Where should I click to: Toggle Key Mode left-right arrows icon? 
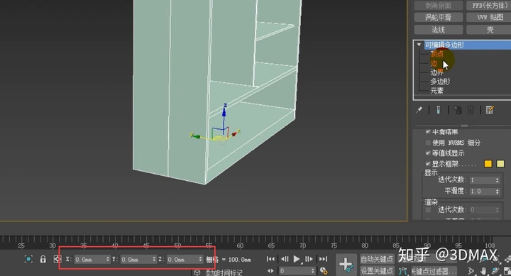270,271
